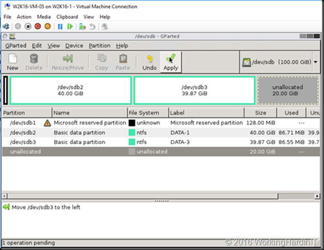Click the Delete partition toolbar button
The height and width of the screenshot is (250, 324).
pyautogui.click(x=34, y=62)
